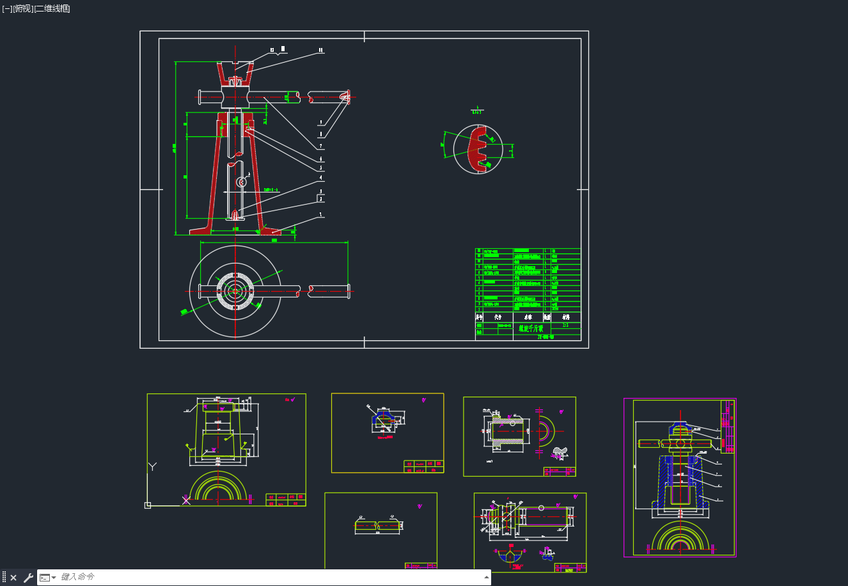
Task: Close the command line window
Action: coord(13,578)
